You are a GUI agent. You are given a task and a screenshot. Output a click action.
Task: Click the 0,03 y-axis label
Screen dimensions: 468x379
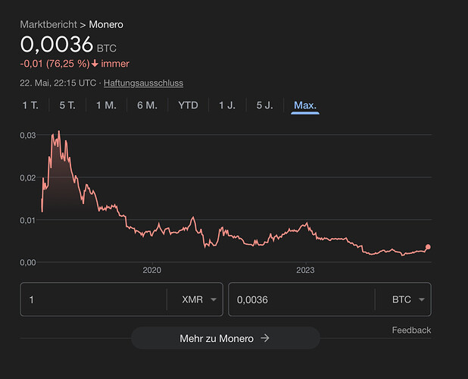point(28,135)
